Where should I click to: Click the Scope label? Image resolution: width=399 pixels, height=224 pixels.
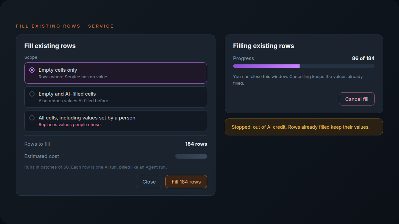pos(31,57)
